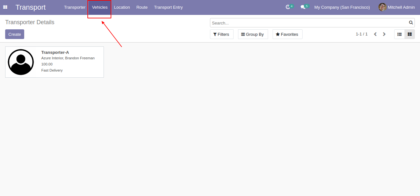Open the conversations chat bubble icon
This screenshot has width=420, height=196.
[x=303, y=7]
